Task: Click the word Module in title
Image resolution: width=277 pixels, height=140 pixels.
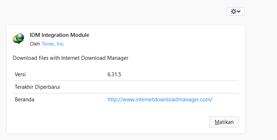Action: [x=80, y=35]
